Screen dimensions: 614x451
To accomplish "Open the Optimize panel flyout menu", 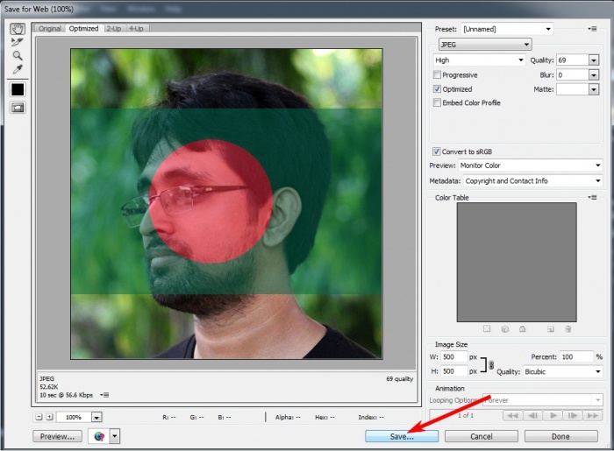I will [x=593, y=29].
